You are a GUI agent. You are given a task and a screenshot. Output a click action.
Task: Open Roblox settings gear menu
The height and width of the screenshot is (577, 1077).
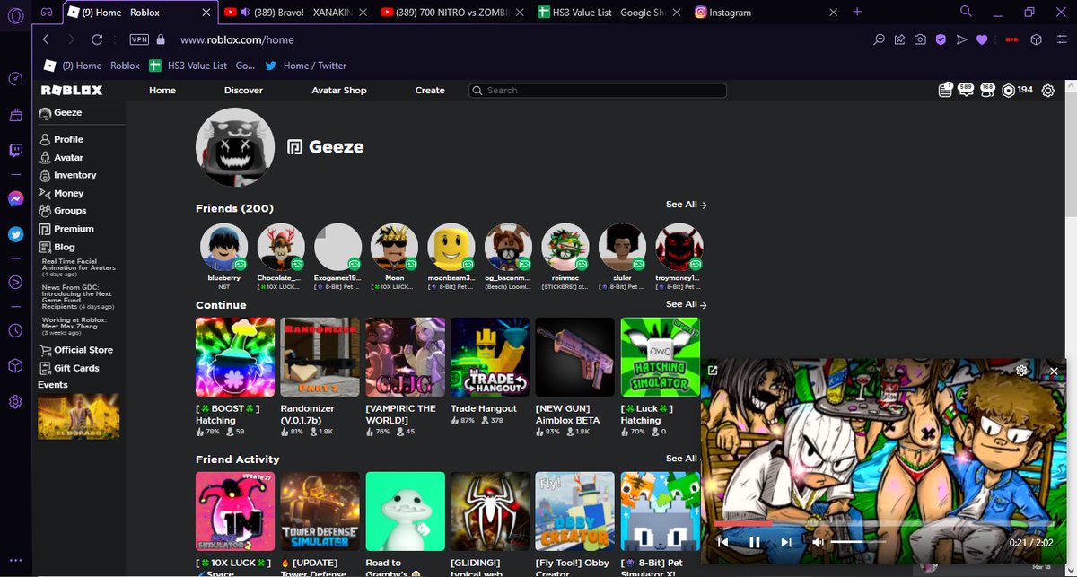point(1047,91)
